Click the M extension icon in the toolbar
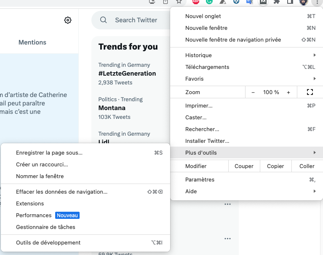The height and width of the screenshot is (255, 323). tap(263, 2)
